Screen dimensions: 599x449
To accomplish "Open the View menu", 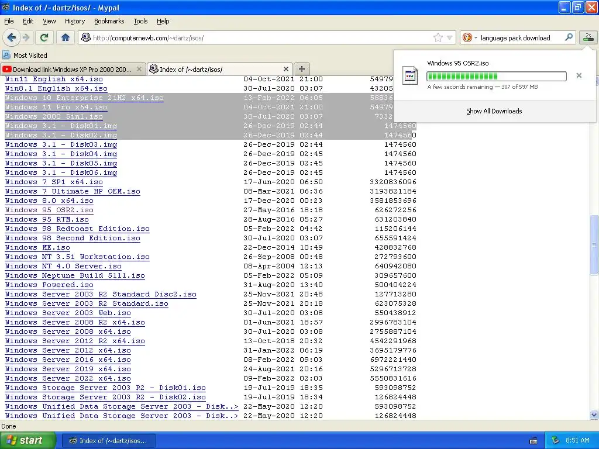I will (49, 21).
